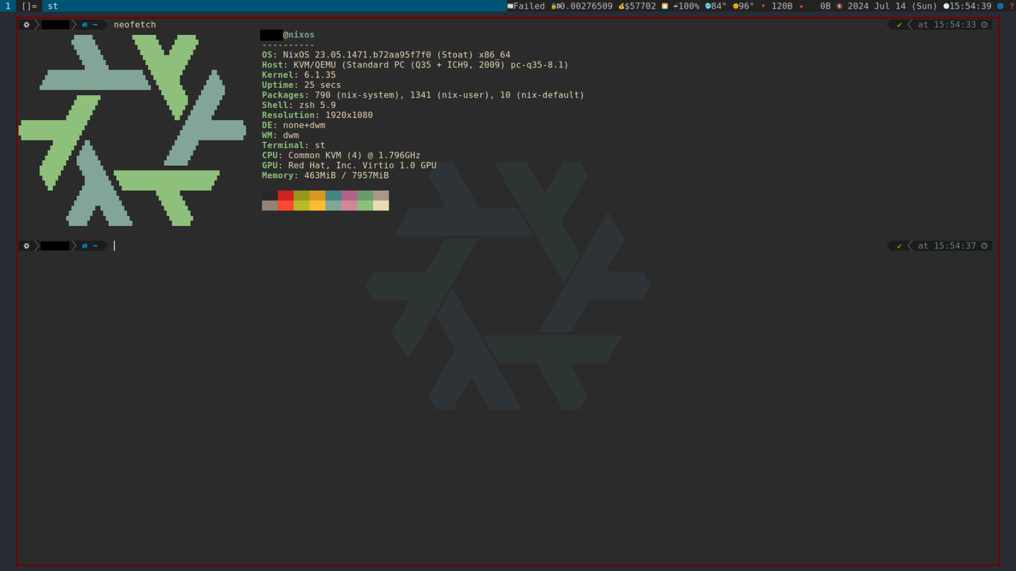Viewport: 1016px width, 571px height.
Task: Select dwm workspace tag 1
Action: click(x=8, y=6)
